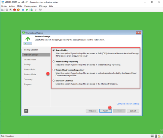The height and width of the screenshot is (138, 163).
Task: Click the Enhanced session toolbar icon
Action: (40, 10)
